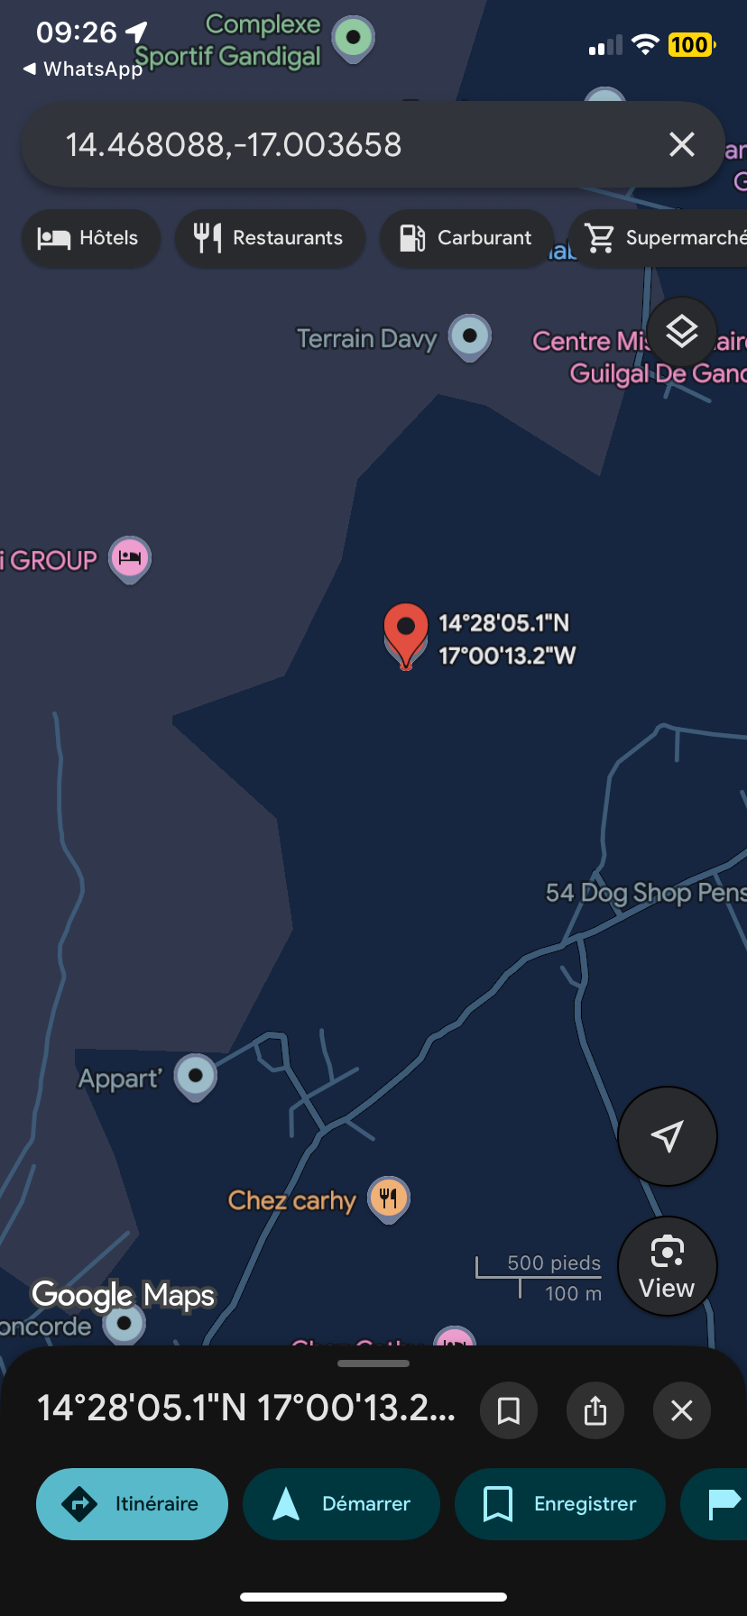Start navigation with Démarrer
This screenshot has width=747, height=1616.
click(x=341, y=1504)
